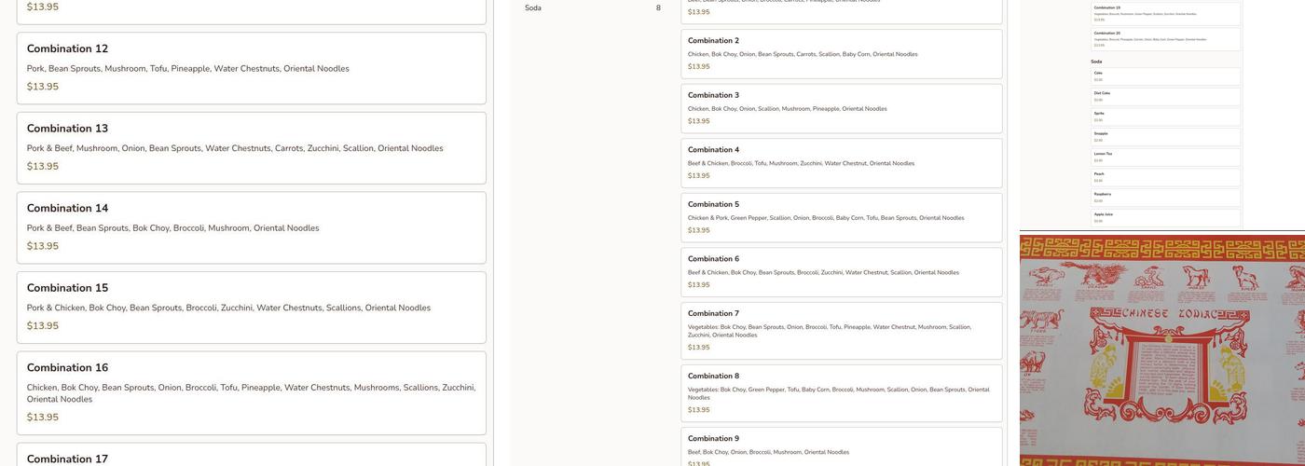The height and width of the screenshot is (466, 1305).
Task: Select Combination 2 in the middle panel
Action: [x=841, y=54]
